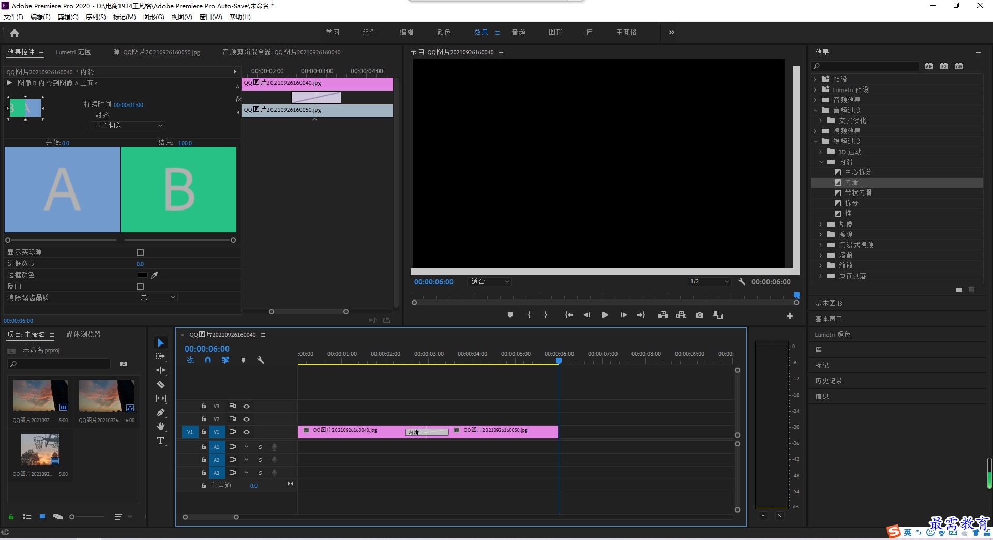Select the Pen tool
The height and width of the screenshot is (540, 993).
[x=161, y=412]
